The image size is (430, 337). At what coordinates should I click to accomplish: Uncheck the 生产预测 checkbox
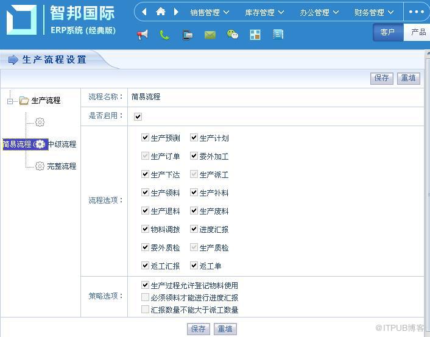tap(145, 138)
